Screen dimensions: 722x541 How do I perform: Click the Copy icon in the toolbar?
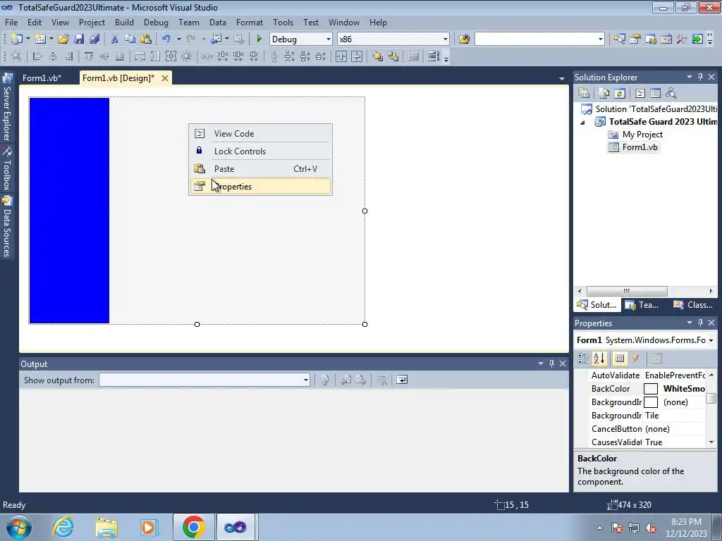coord(130,39)
